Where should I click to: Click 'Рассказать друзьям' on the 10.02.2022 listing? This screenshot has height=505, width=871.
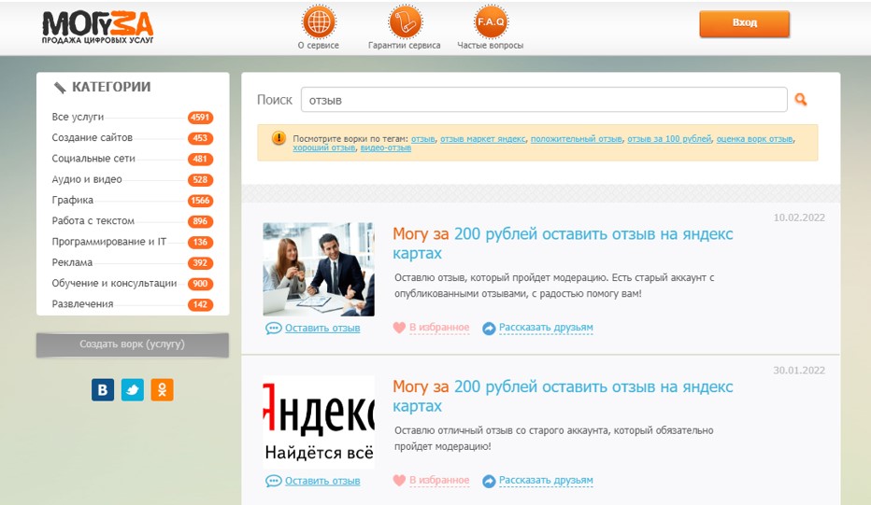click(x=546, y=328)
